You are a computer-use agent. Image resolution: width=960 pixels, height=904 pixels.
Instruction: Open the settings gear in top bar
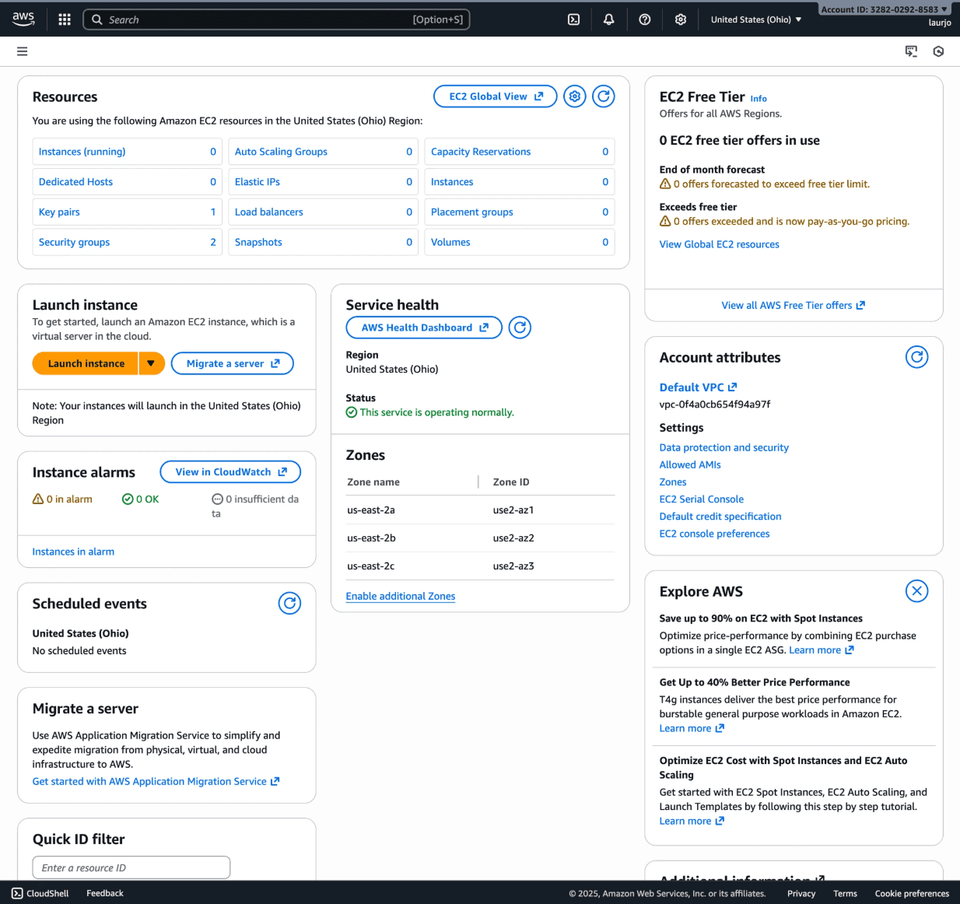(x=681, y=19)
